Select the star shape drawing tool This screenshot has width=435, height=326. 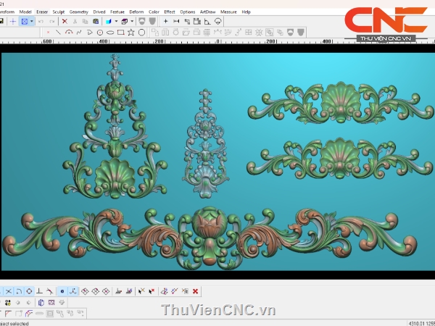131,32
